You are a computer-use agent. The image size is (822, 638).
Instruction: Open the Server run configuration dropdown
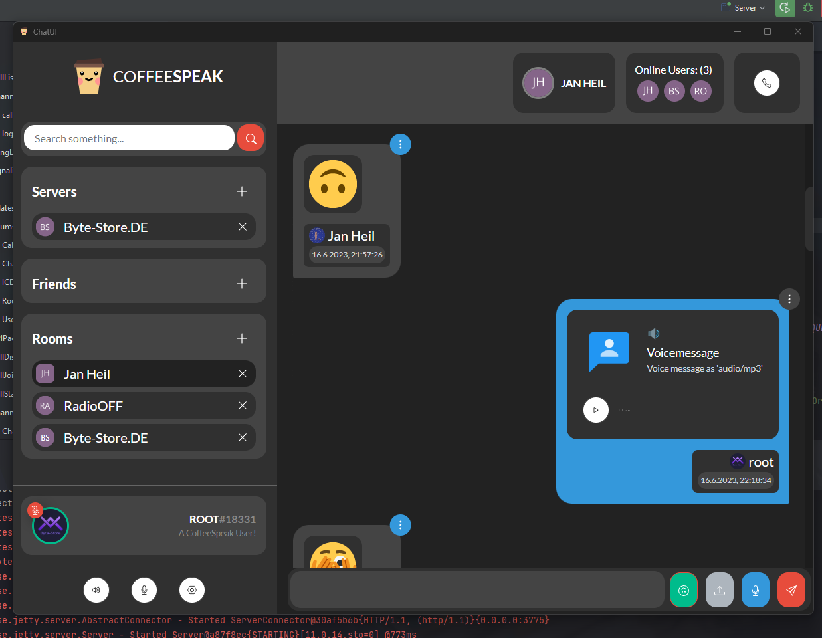point(742,7)
